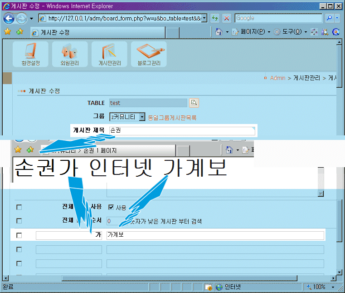Click the 게시판관리 board management icon
Image resolution: width=345 pixels, height=293 pixels.
[x=109, y=54]
